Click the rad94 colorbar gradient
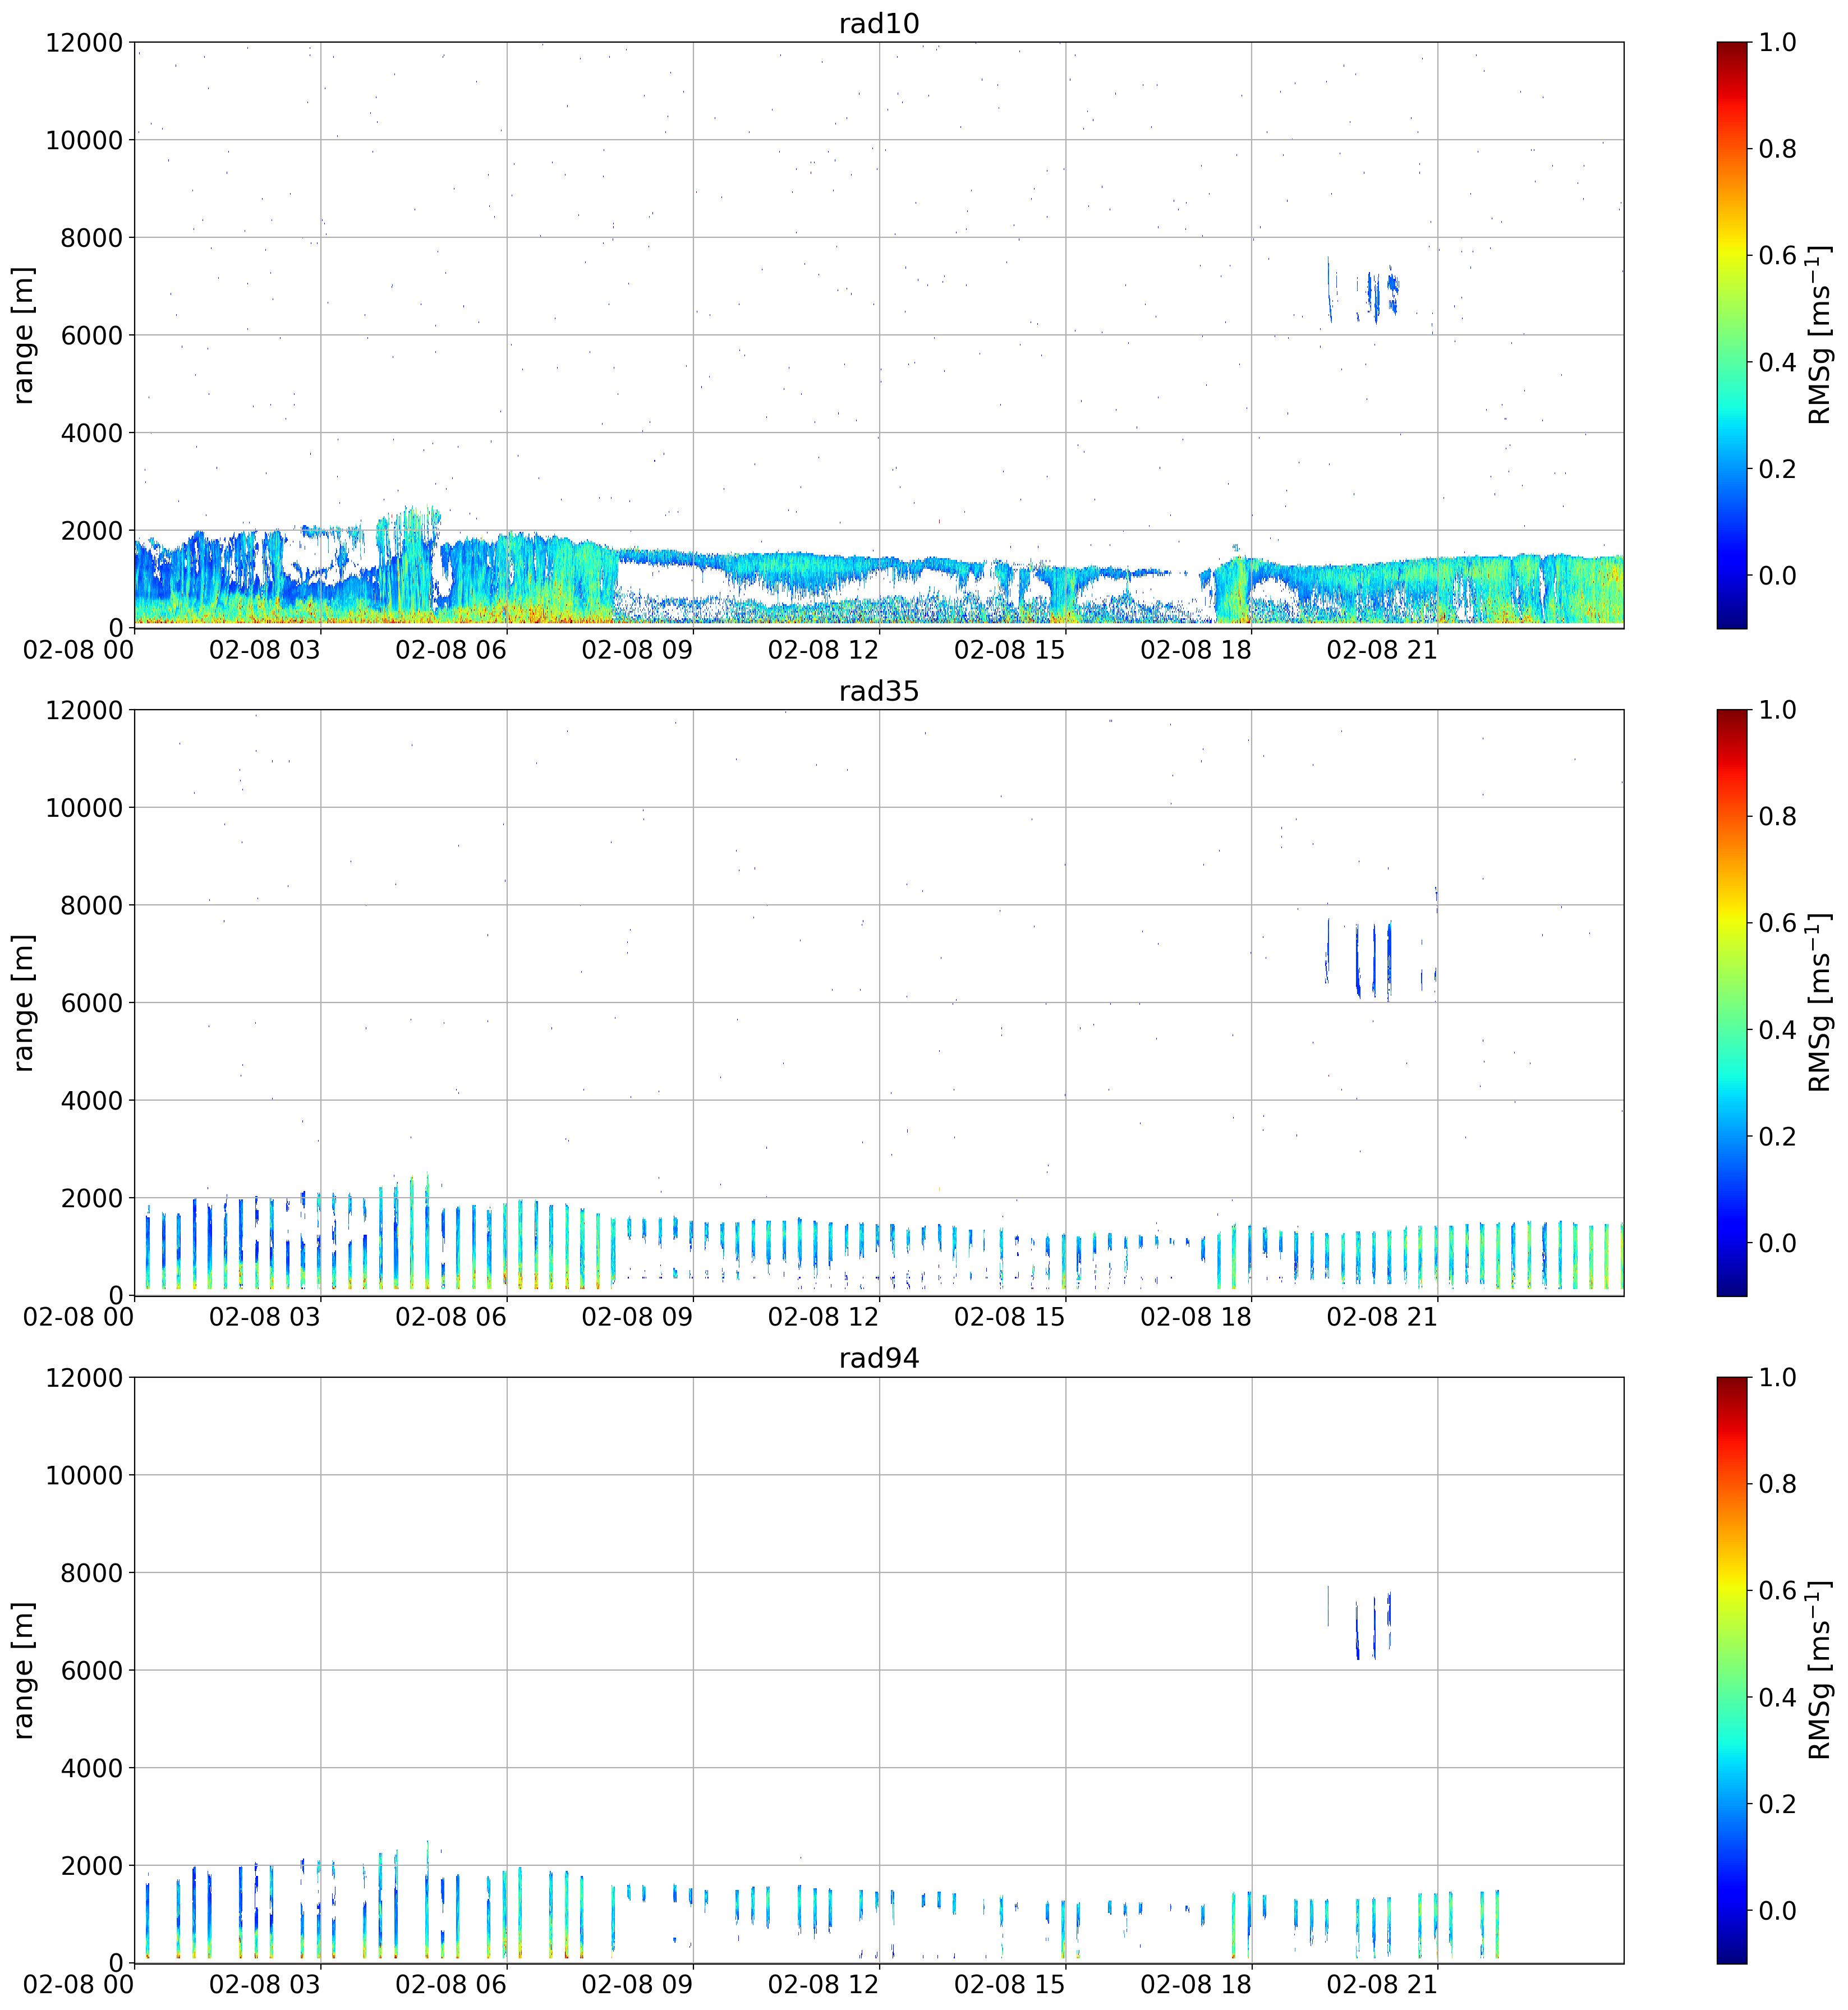The height and width of the screenshot is (2010, 1848). point(1732,1670)
